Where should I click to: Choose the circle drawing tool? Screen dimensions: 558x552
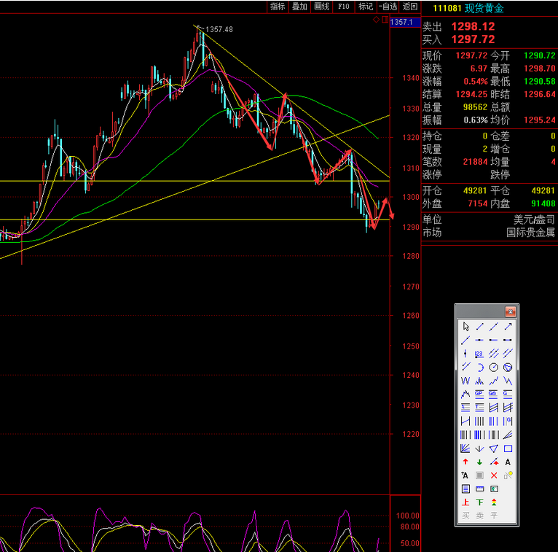click(494, 367)
